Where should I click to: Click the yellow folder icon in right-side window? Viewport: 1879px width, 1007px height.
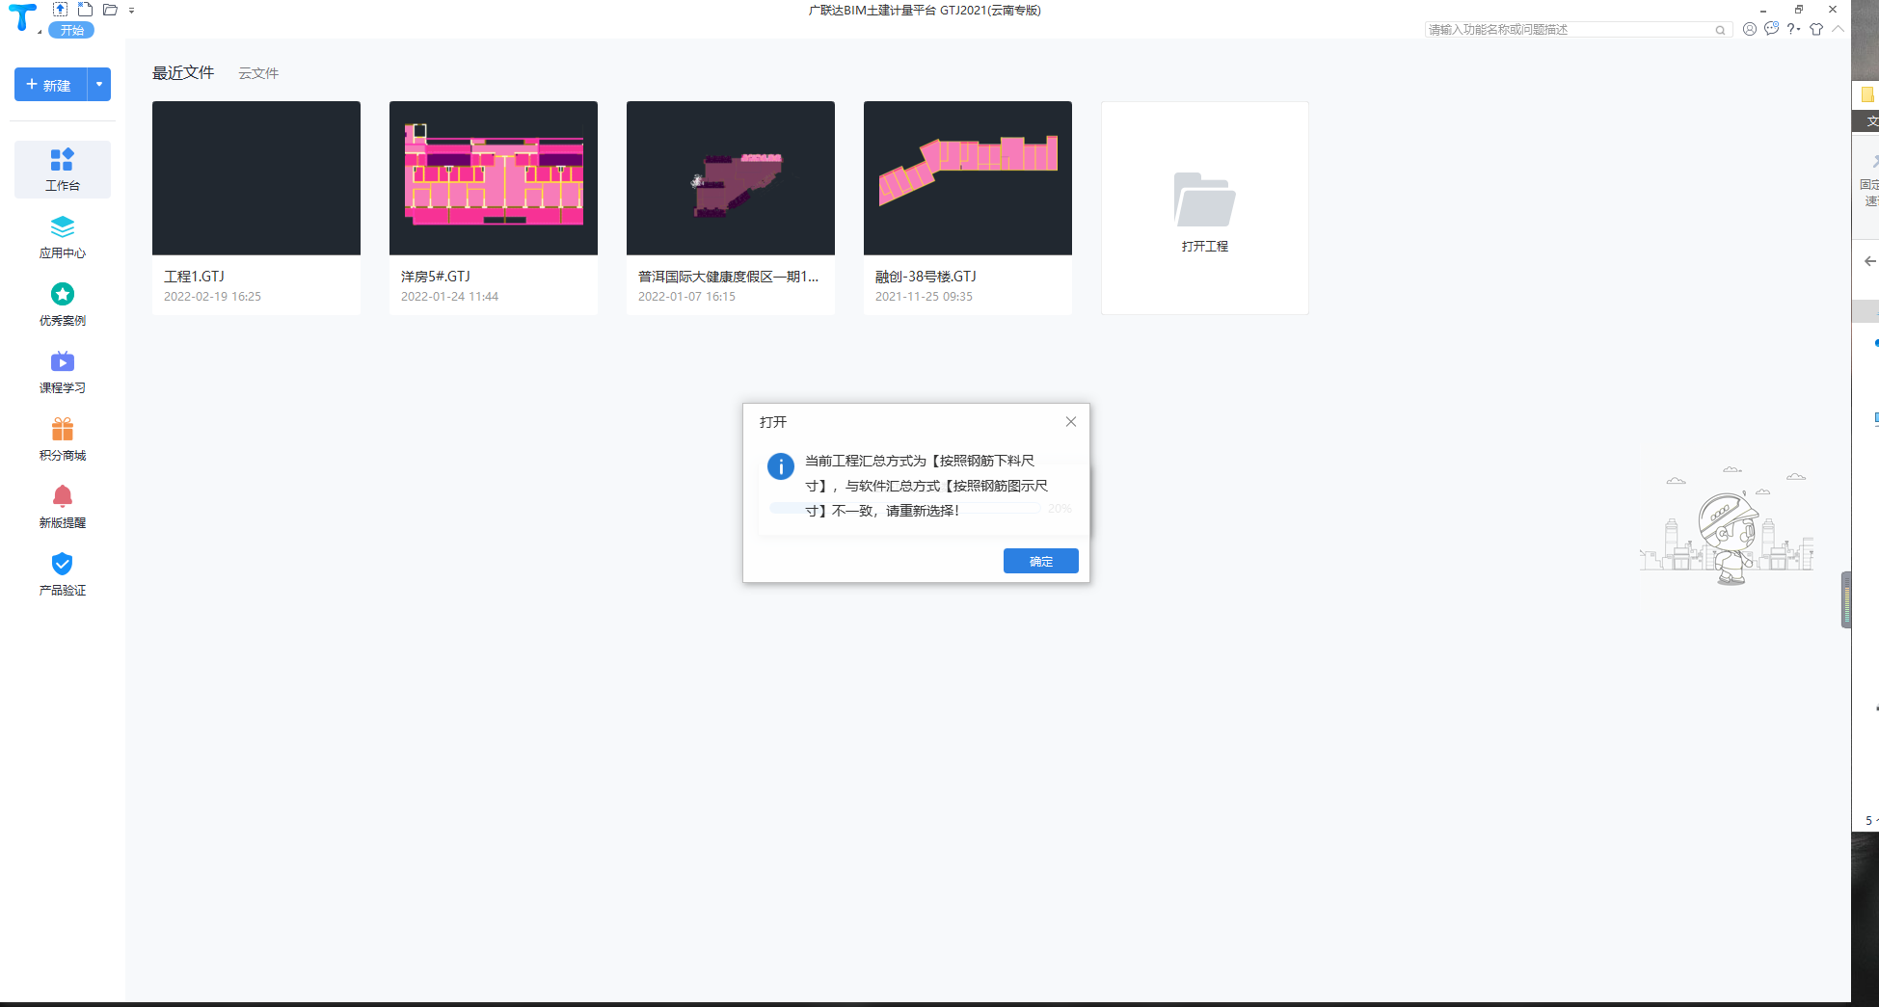(1867, 94)
